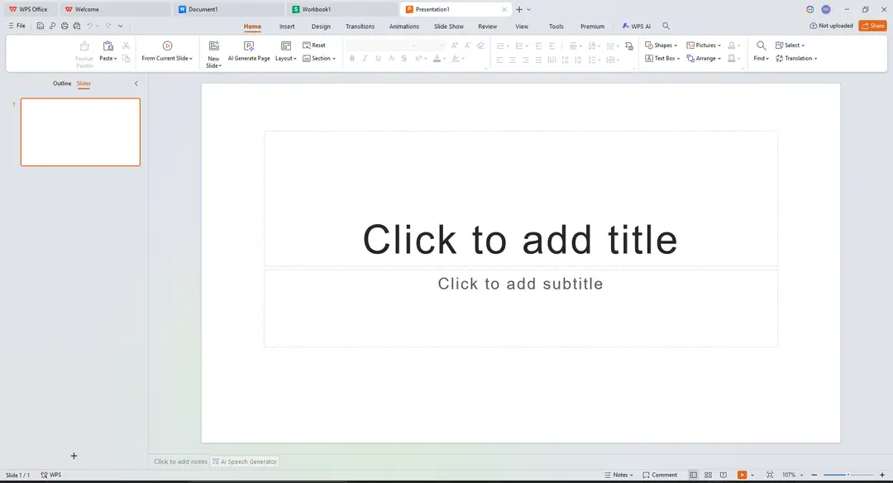The image size is (893, 483).
Task: Open the Find magnifier tool
Action: click(x=761, y=45)
